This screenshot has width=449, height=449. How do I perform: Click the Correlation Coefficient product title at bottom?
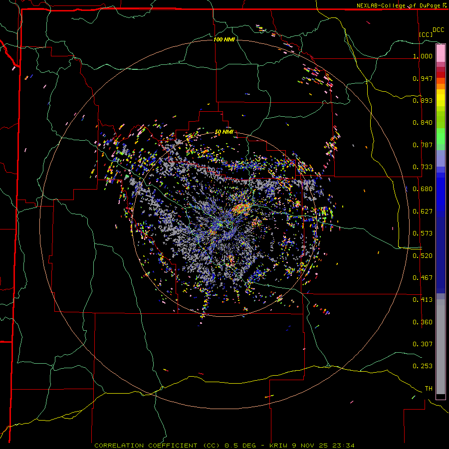(x=157, y=446)
